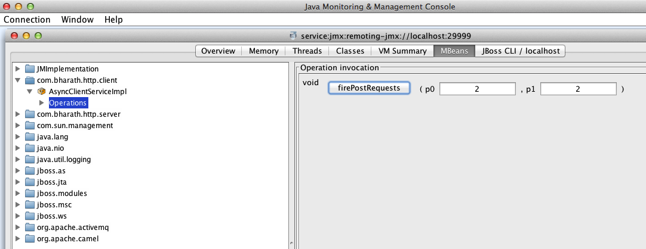Screen dimensions: 646x249
Task: Click the JMImplementation folder icon
Action: (x=30, y=69)
